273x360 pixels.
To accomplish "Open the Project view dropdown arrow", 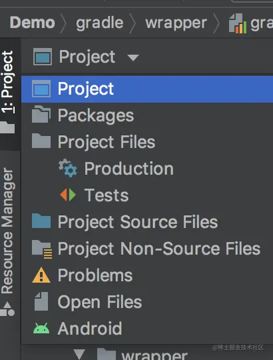I will coord(133,57).
